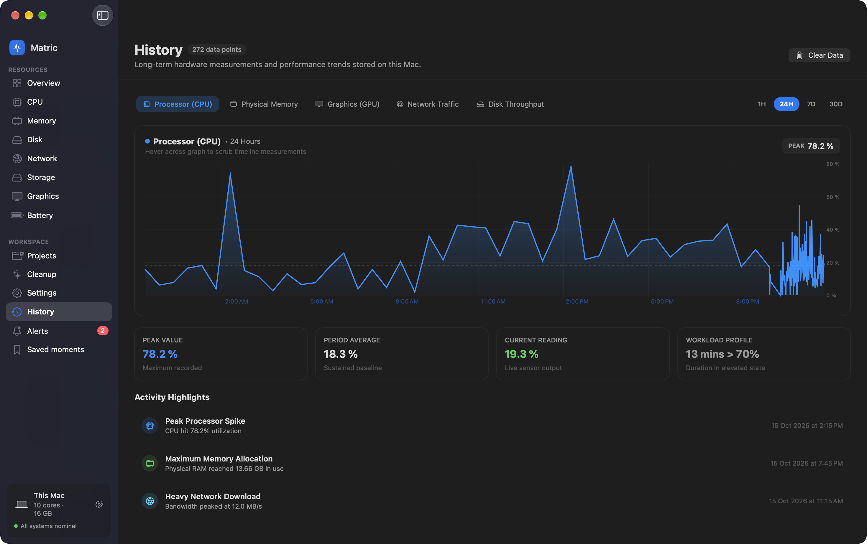Open Overview from the sidebar
Image resolution: width=867 pixels, height=544 pixels.
pyautogui.click(x=59, y=83)
